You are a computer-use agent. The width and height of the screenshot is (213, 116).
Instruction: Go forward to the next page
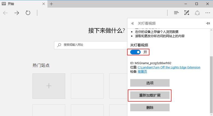point(17,13)
